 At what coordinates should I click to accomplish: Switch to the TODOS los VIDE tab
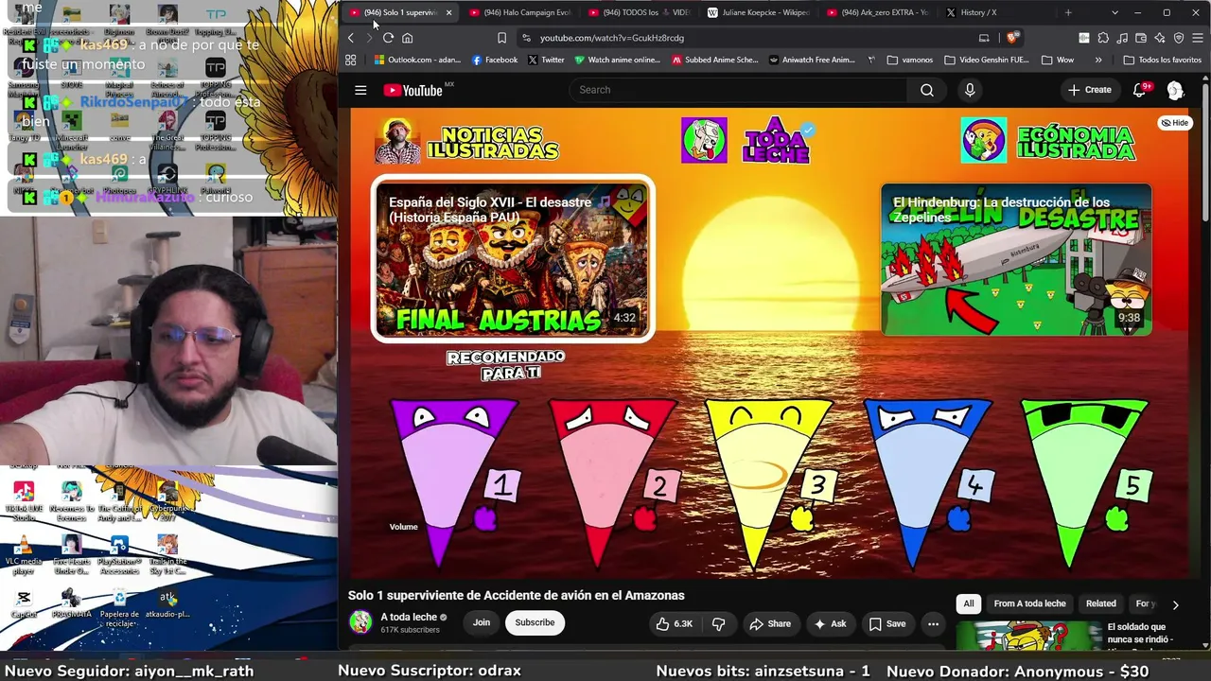(x=639, y=12)
